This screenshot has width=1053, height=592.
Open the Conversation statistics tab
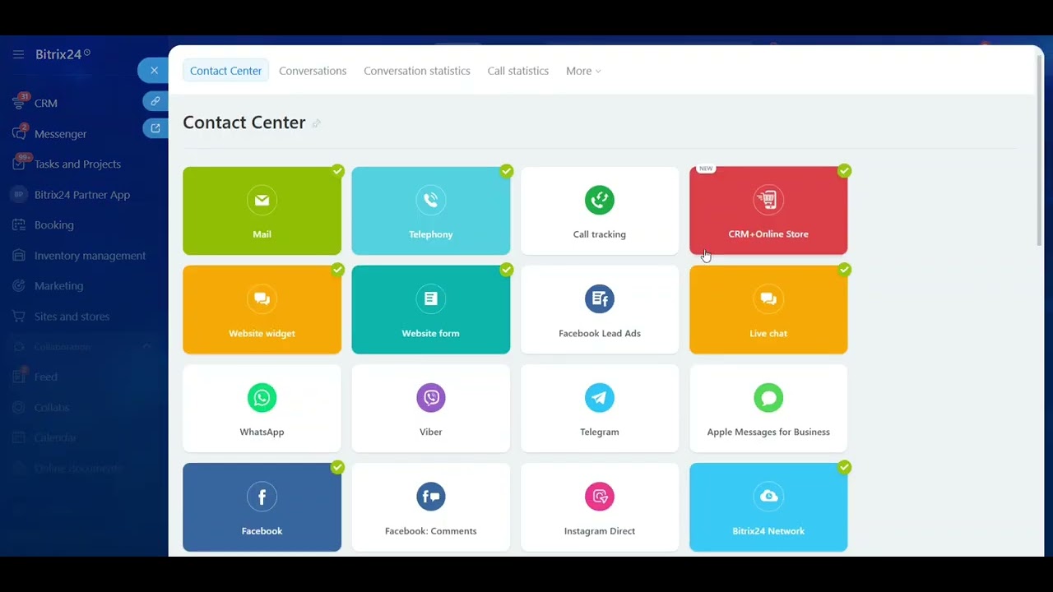click(x=417, y=71)
